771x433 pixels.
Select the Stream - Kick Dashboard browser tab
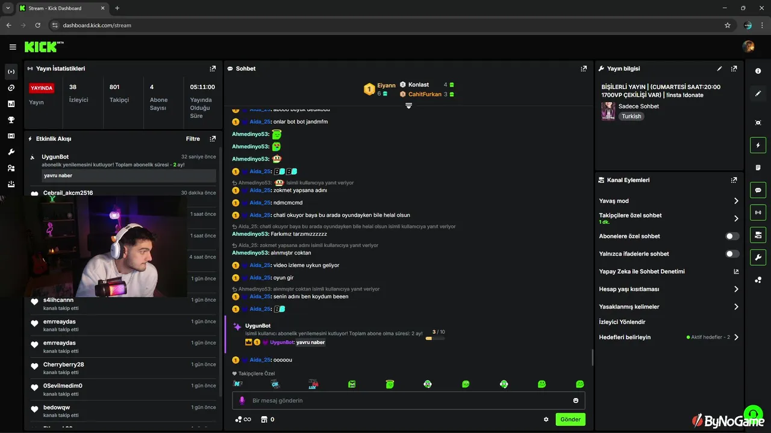(x=63, y=8)
